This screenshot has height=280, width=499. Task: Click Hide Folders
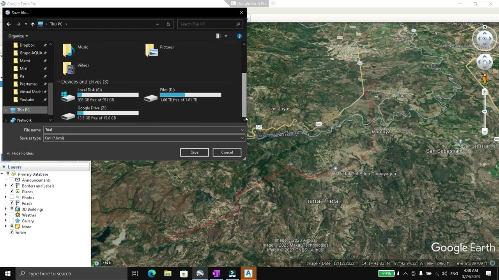(x=20, y=153)
